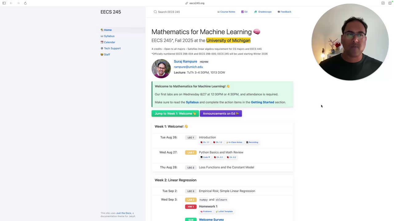The width and height of the screenshot is (394, 221).
Task: Expand the Code dropdown under Lab 1
Action: [x=205, y=157]
